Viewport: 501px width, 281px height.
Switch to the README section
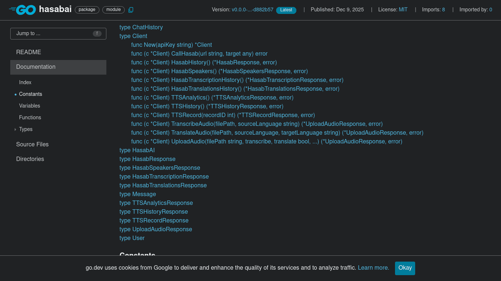pyautogui.click(x=28, y=52)
